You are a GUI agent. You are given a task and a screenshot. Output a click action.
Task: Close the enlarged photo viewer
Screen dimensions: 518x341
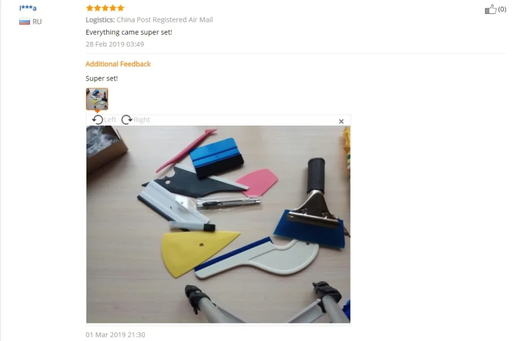point(341,121)
